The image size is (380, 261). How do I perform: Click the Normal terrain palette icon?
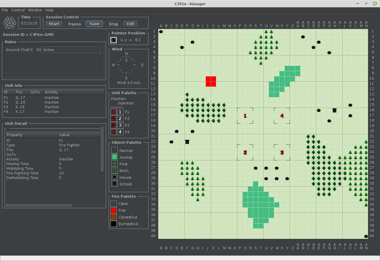tap(114, 150)
